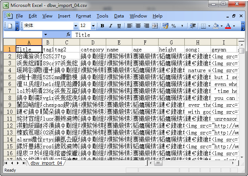Go to first sheet tab arrow

coord(6,163)
